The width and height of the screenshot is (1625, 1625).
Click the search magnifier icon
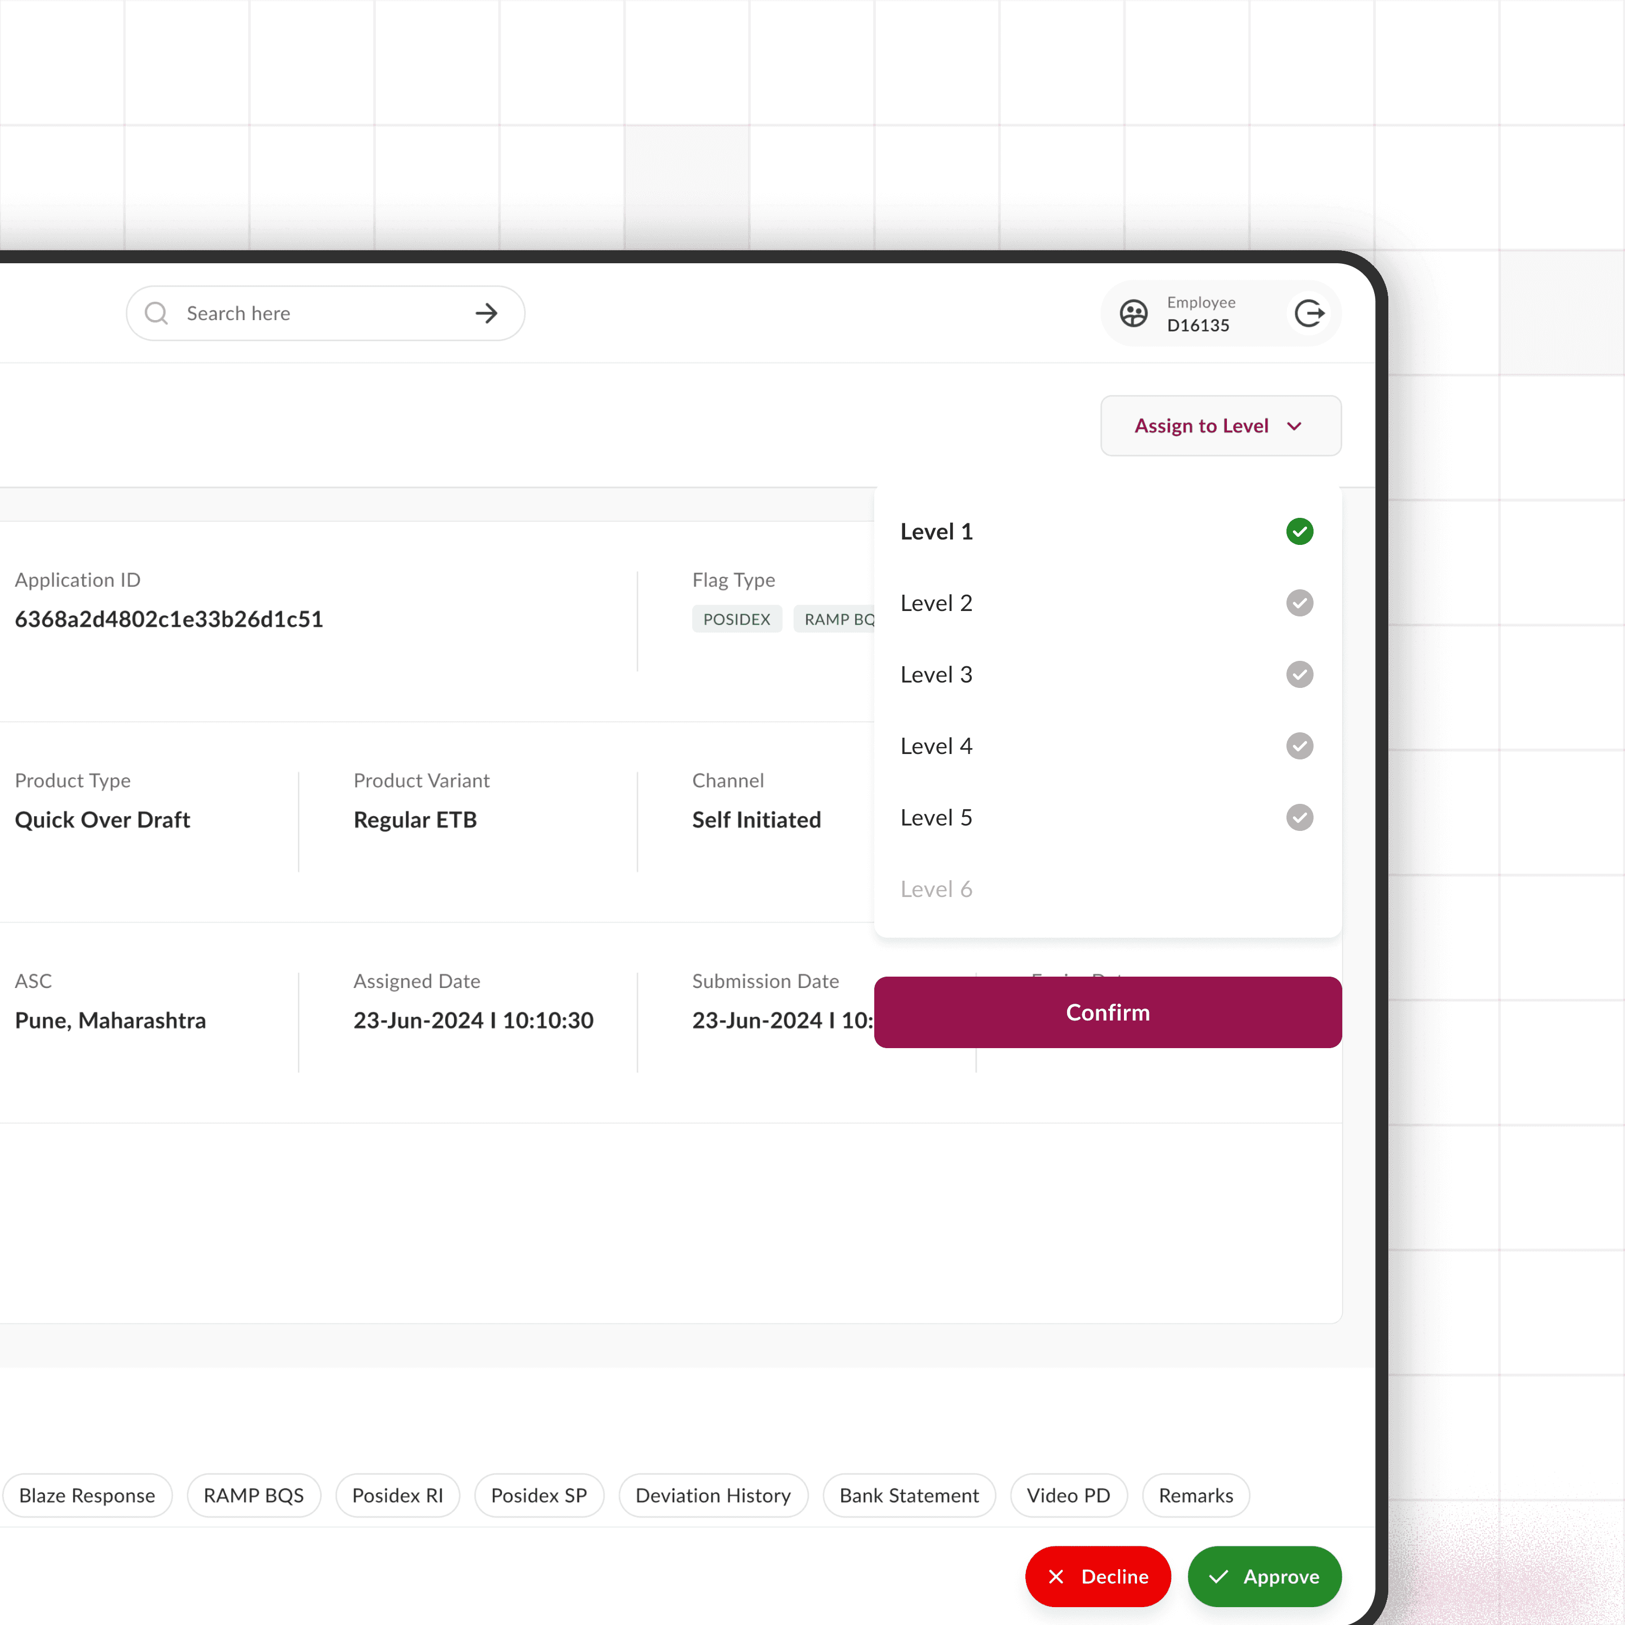(157, 313)
